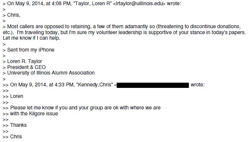Click the word "wrote:" after the redaction
Image resolution: width=248 pixels, height=142 pixels.
click(197, 85)
